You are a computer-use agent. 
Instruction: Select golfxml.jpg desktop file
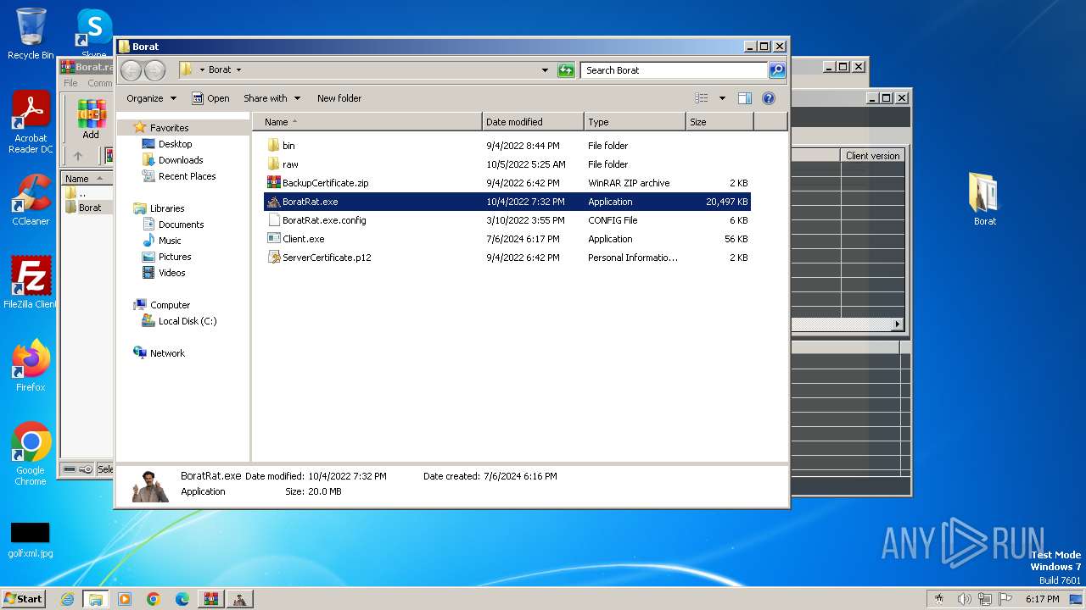point(31,540)
